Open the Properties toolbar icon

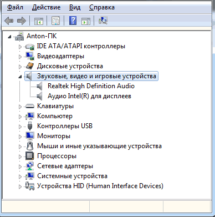pyautogui.click(x=55, y=21)
